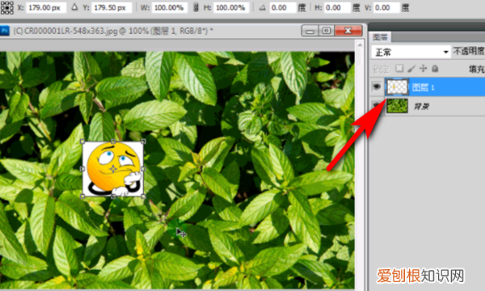The width and height of the screenshot is (485, 291).
Task: Edit the W width percentage field
Action: coord(170,7)
